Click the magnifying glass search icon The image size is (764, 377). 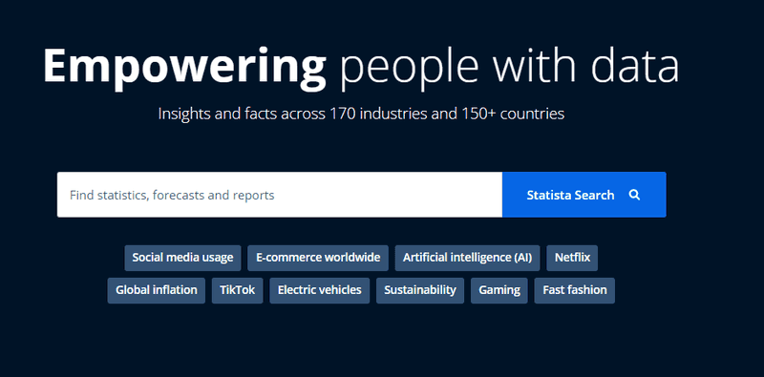point(634,195)
